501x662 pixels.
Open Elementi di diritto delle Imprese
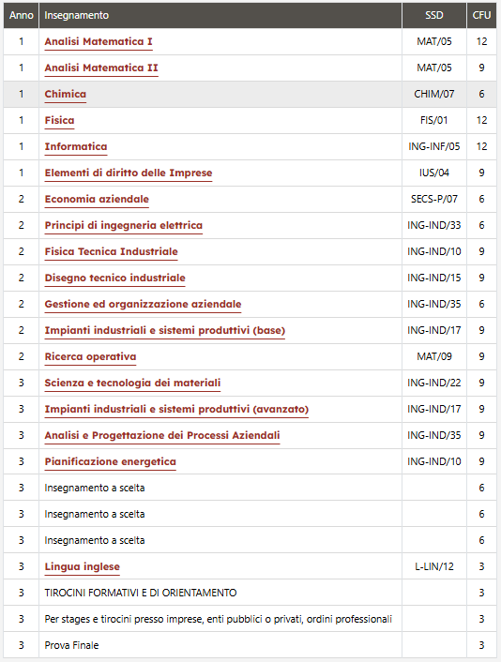point(129,173)
